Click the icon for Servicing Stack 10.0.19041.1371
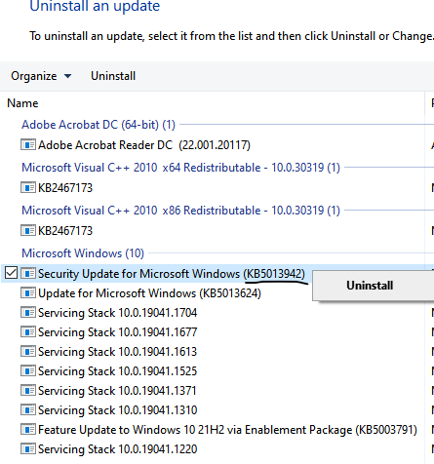Image resolution: width=434 pixels, height=464 pixels. [x=28, y=391]
